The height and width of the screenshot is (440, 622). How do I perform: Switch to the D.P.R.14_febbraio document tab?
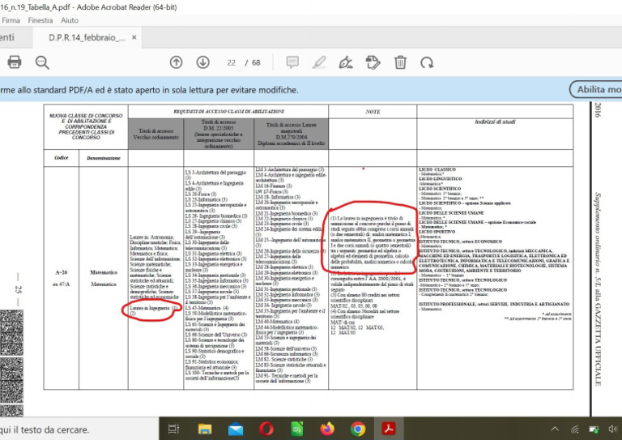point(87,37)
